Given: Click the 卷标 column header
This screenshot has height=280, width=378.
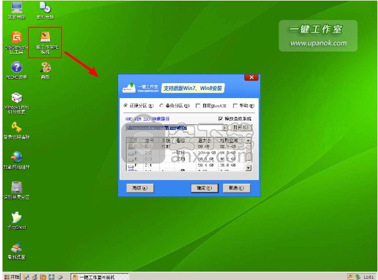Looking at the screenshot, I should click(185, 140).
